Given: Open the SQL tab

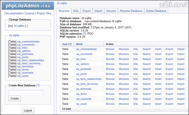Looking at the screenshot, I should pos(76,11).
